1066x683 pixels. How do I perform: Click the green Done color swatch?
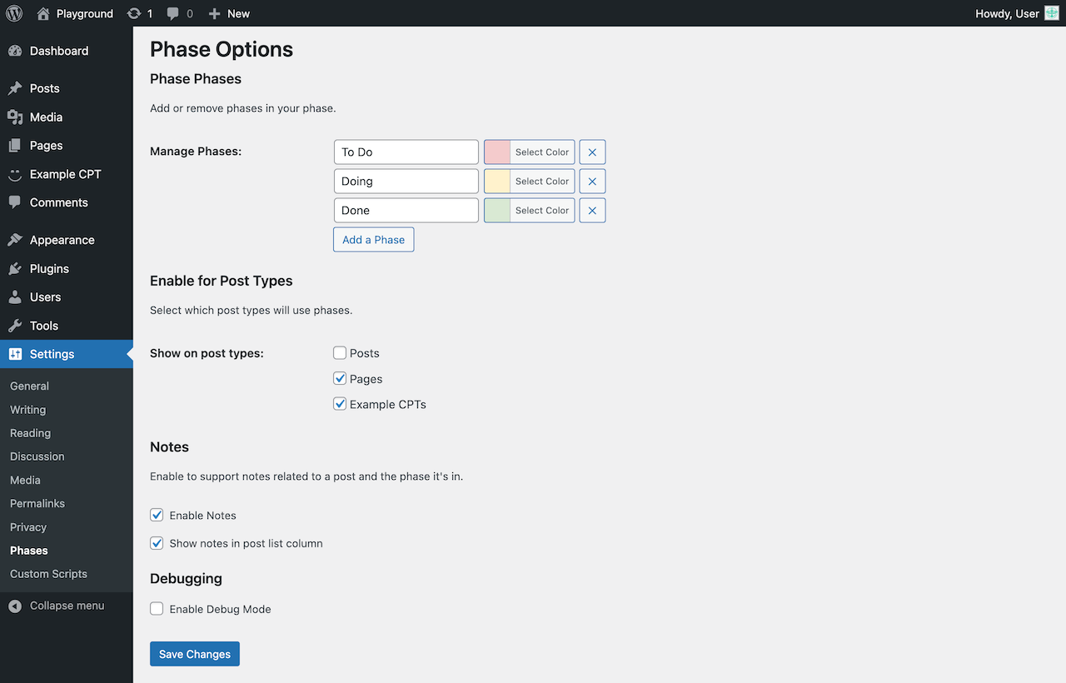(x=497, y=211)
